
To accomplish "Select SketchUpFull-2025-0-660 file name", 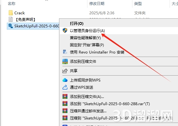I will pos(37,26).
